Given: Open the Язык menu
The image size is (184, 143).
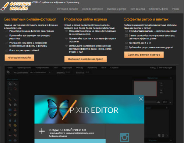Looking at the screenshot, I should coord(104,68).
